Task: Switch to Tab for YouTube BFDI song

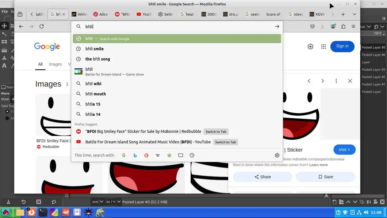Action: tap(225, 142)
